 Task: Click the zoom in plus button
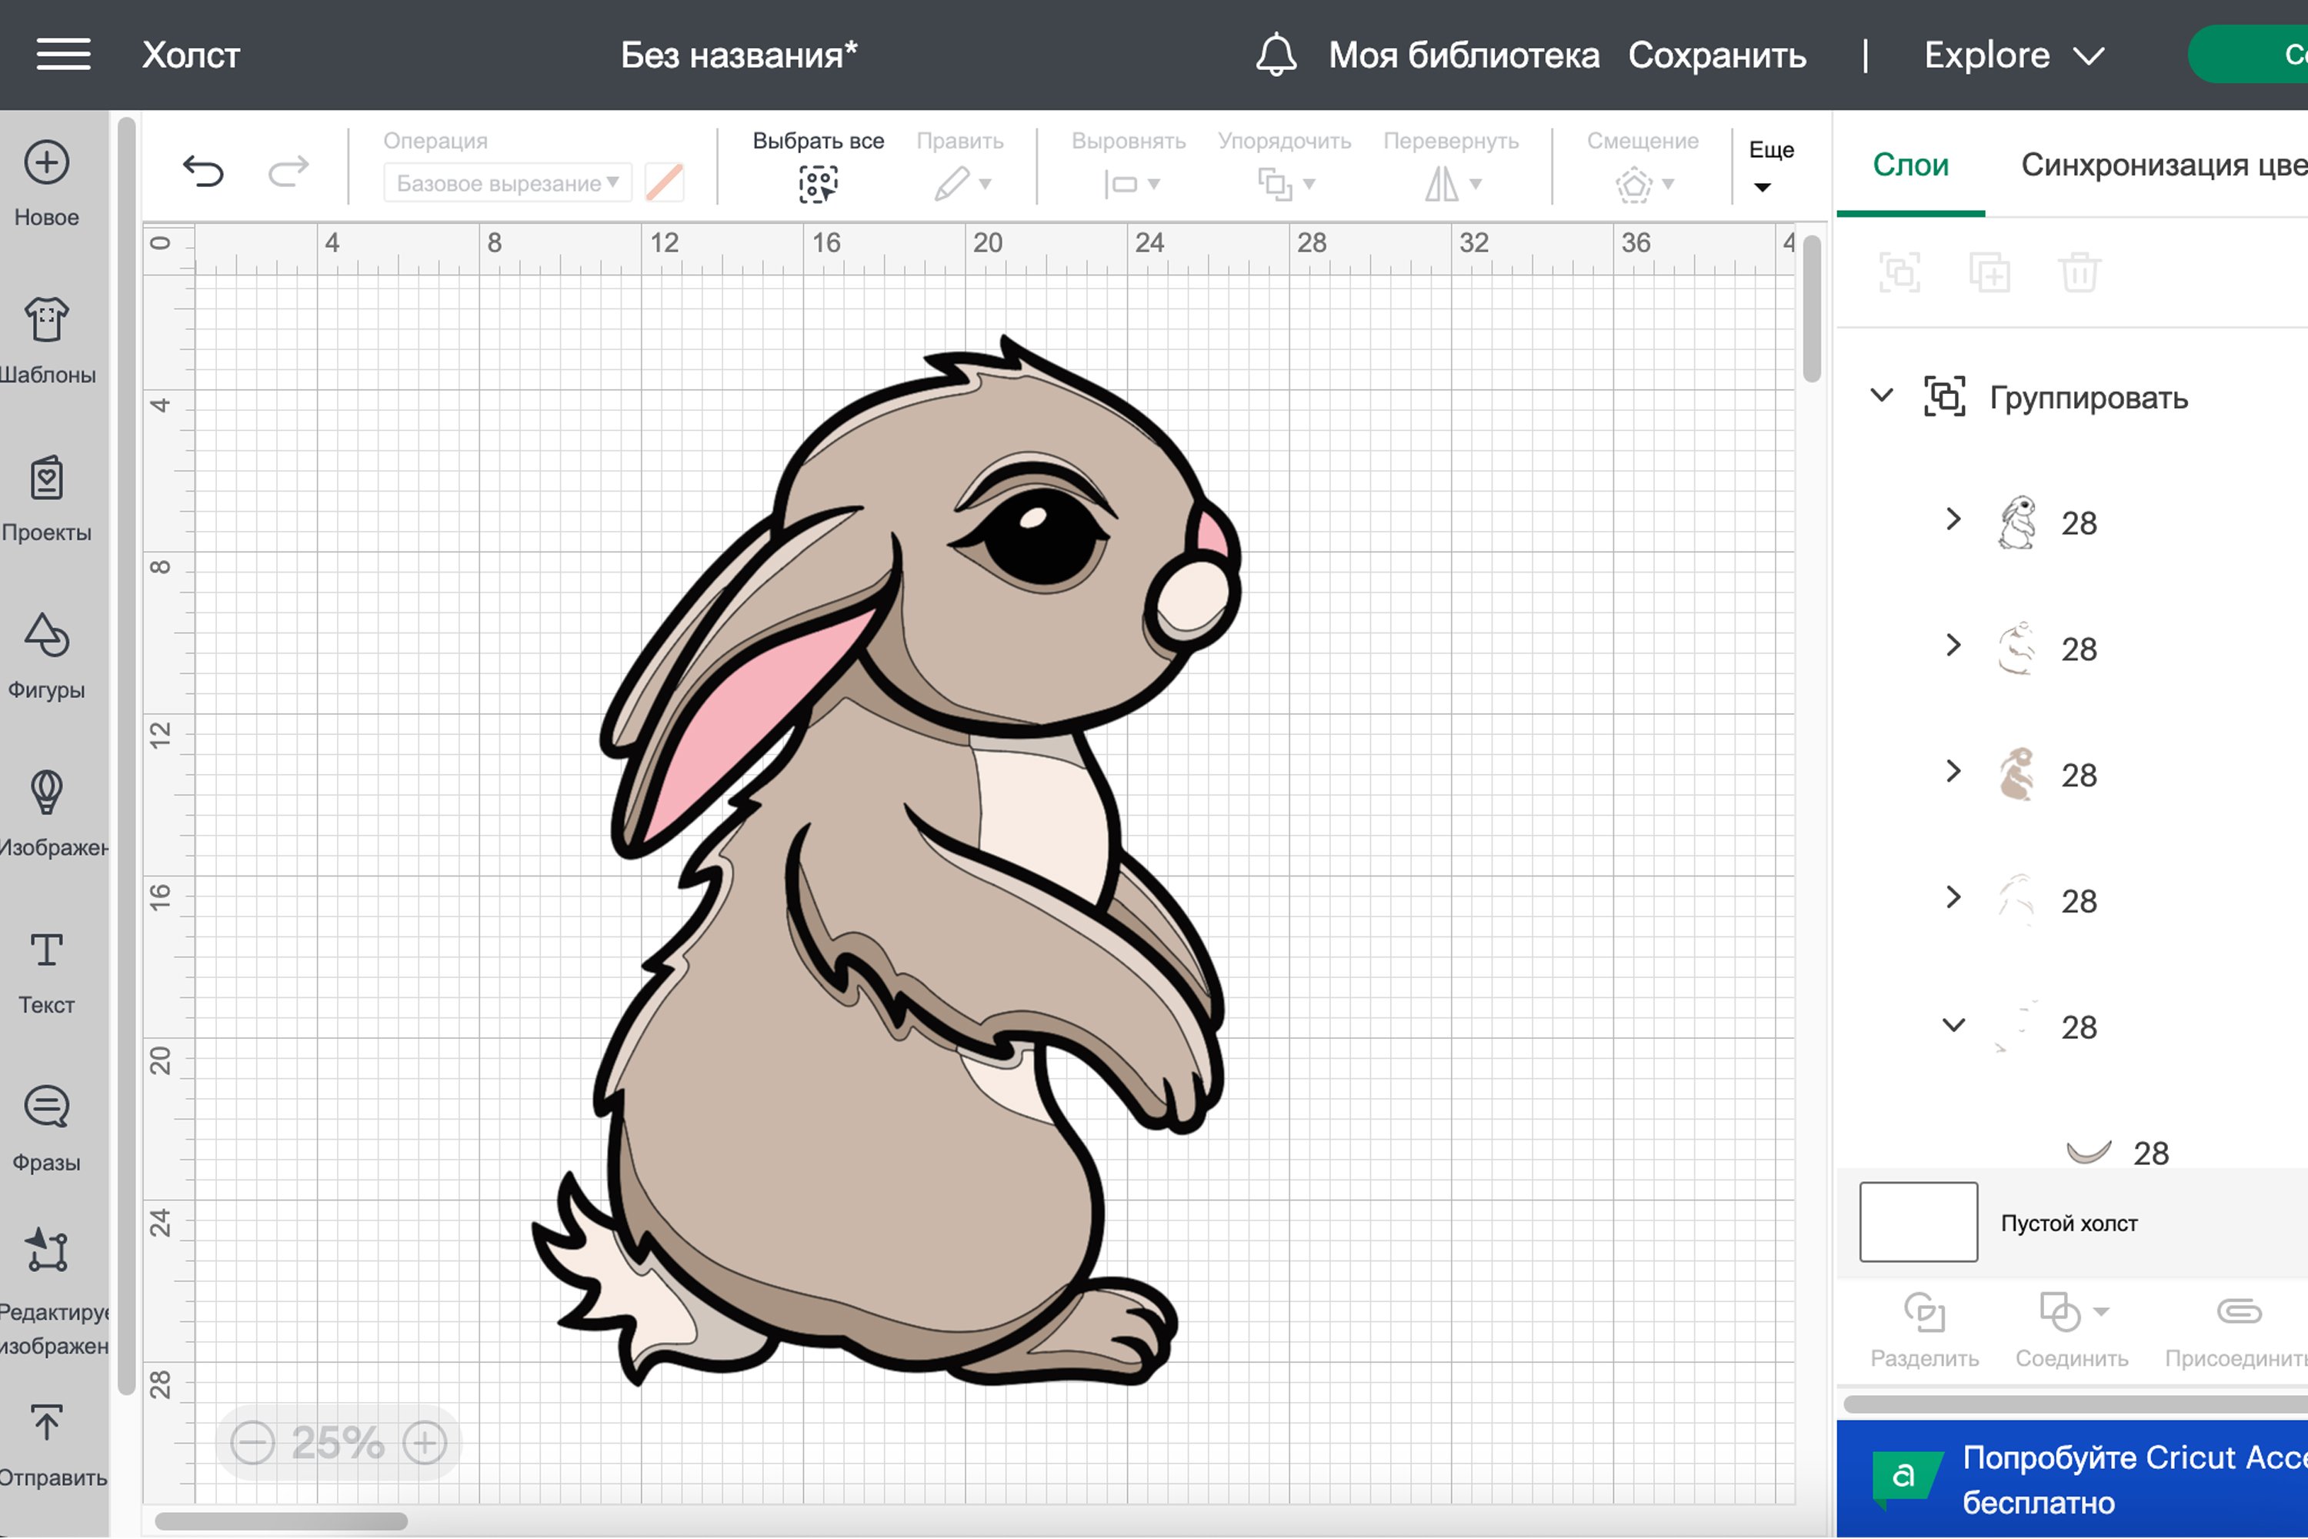(425, 1443)
